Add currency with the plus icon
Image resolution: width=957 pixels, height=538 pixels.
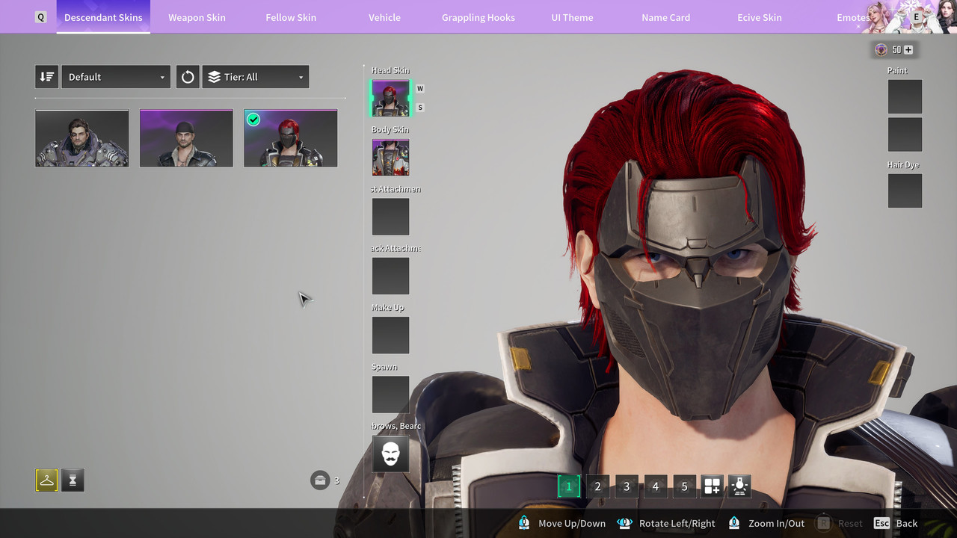908,50
